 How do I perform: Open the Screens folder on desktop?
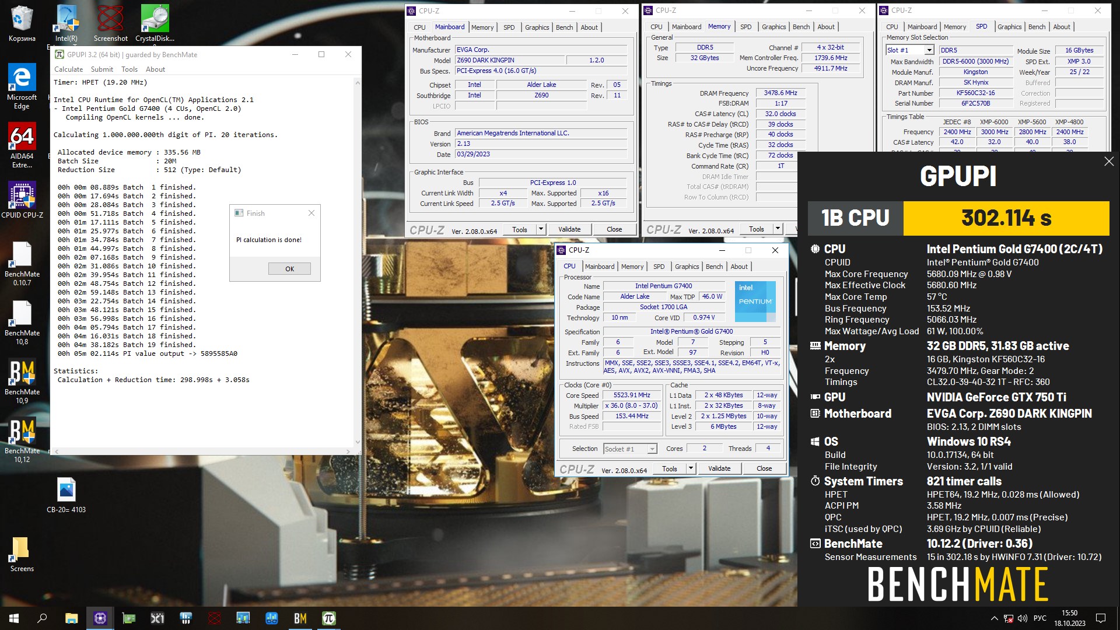point(22,554)
